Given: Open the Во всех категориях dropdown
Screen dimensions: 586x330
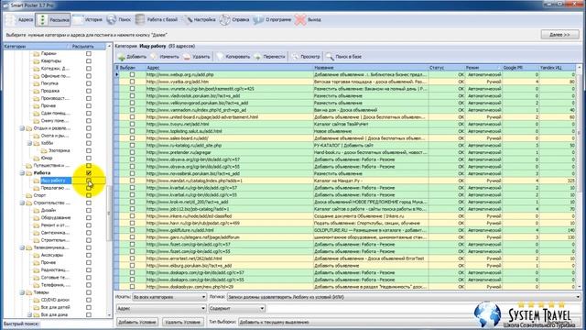Looking at the screenshot, I should point(169,297).
